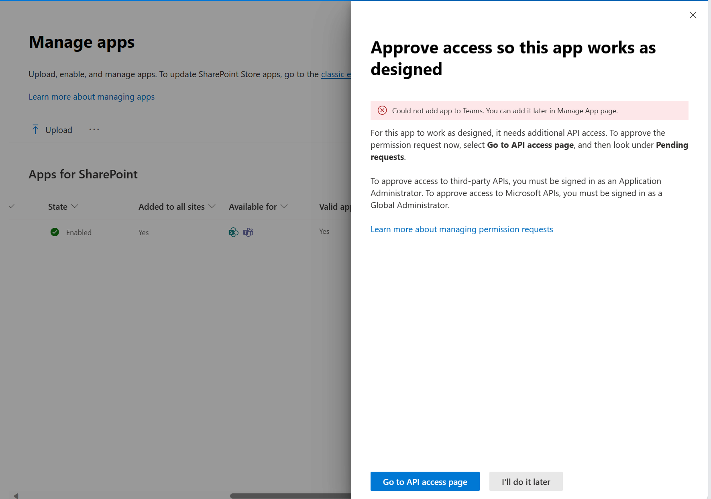The width and height of the screenshot is (711, 499).
Task: Click the Teams icon under Available for
Action: [x=248, y=232]
